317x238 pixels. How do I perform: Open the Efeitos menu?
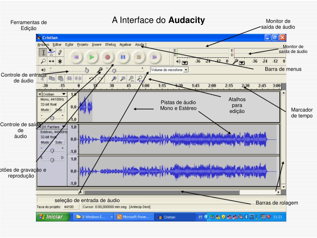(110, 44)
